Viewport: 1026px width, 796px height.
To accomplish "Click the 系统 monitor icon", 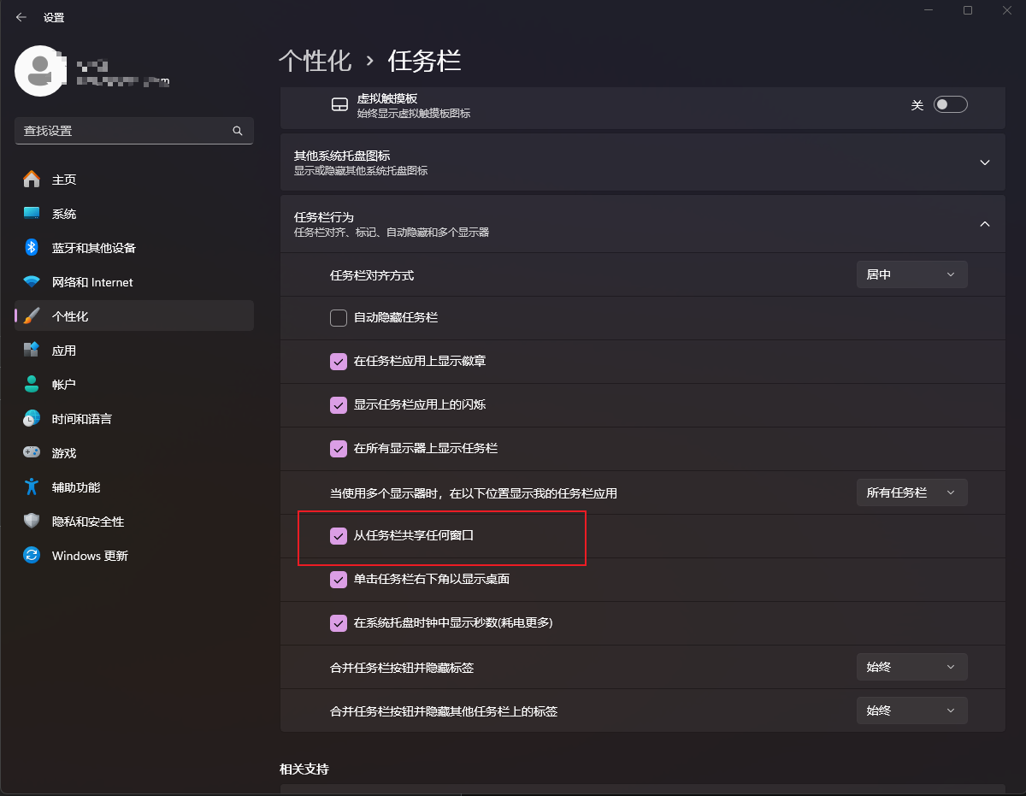I will click(x=32, y=214).
